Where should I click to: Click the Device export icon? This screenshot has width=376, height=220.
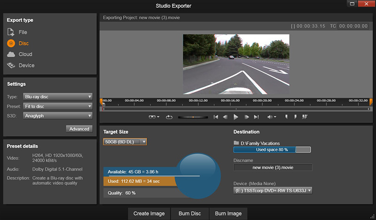[x=11, y=66]
